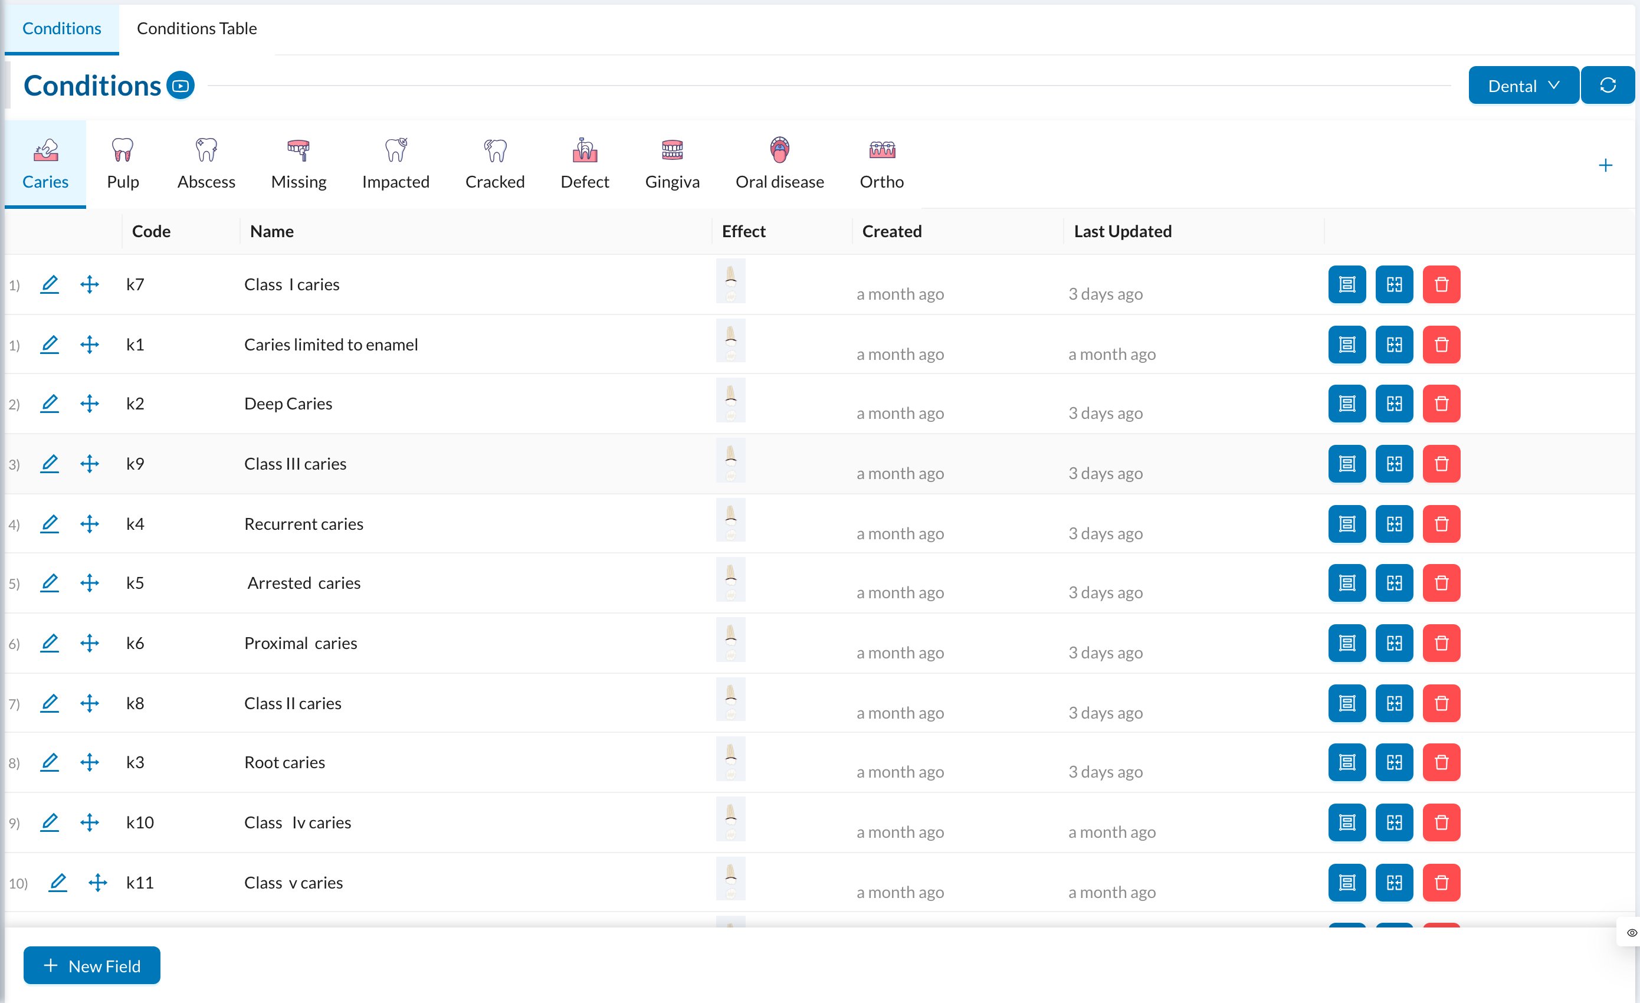The width and height of the screenshot is (1640, 1003).
Task: Delete the Recurrent caries row
Action: click(1441, 524)
